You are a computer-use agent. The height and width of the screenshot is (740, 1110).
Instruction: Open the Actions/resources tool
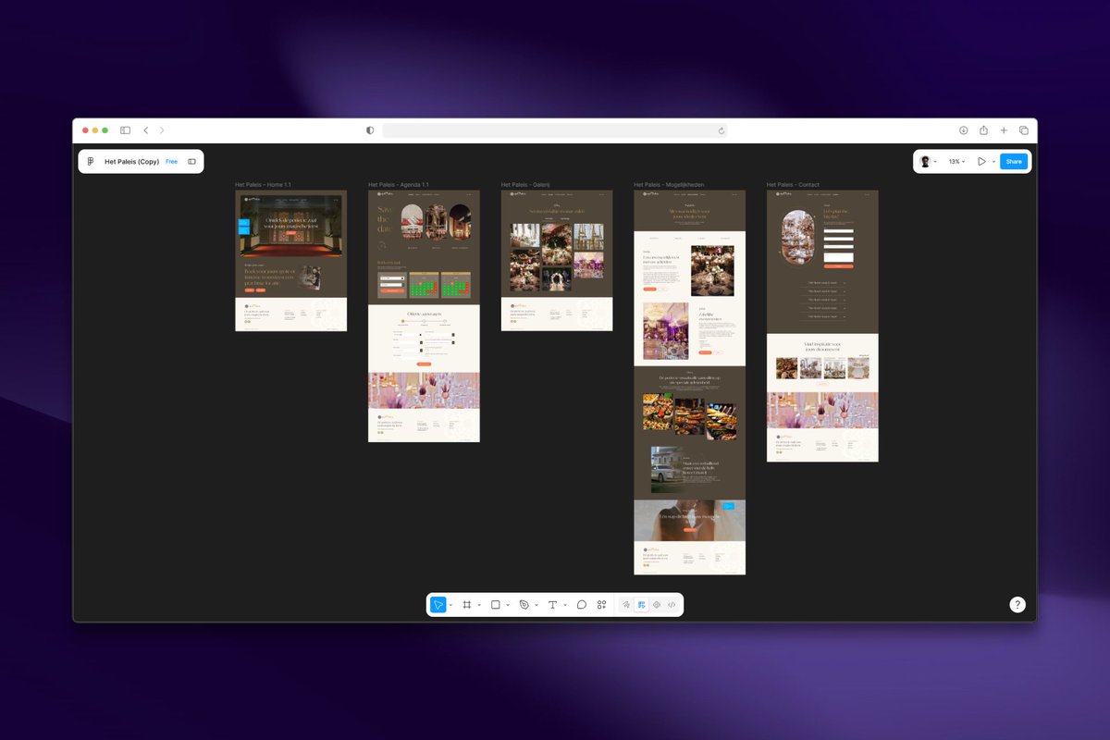pos(601,605)
